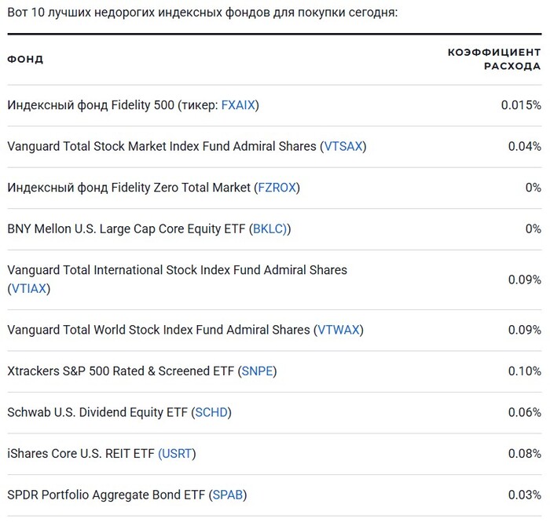
Task: Click the Schwab U.S. Dividend Equity ETF name
Action: click(x=97, y=412)
